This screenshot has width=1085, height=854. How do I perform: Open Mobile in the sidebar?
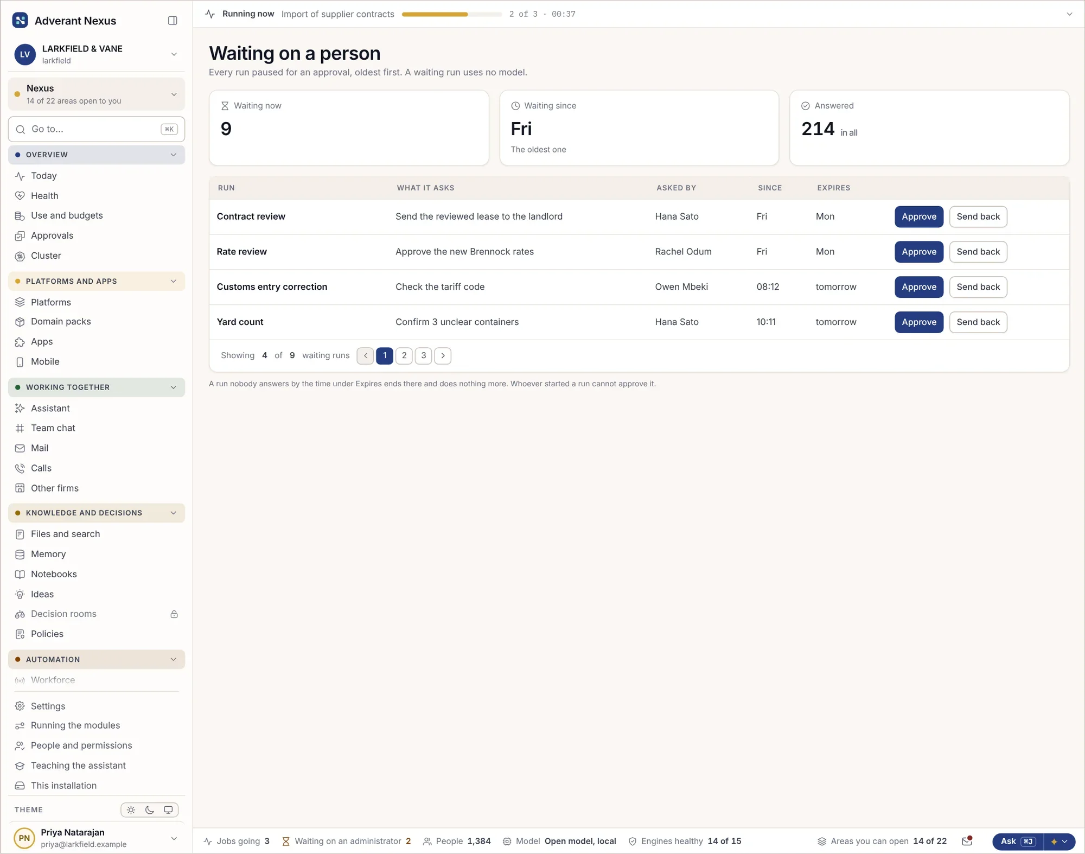coord(96,362)
